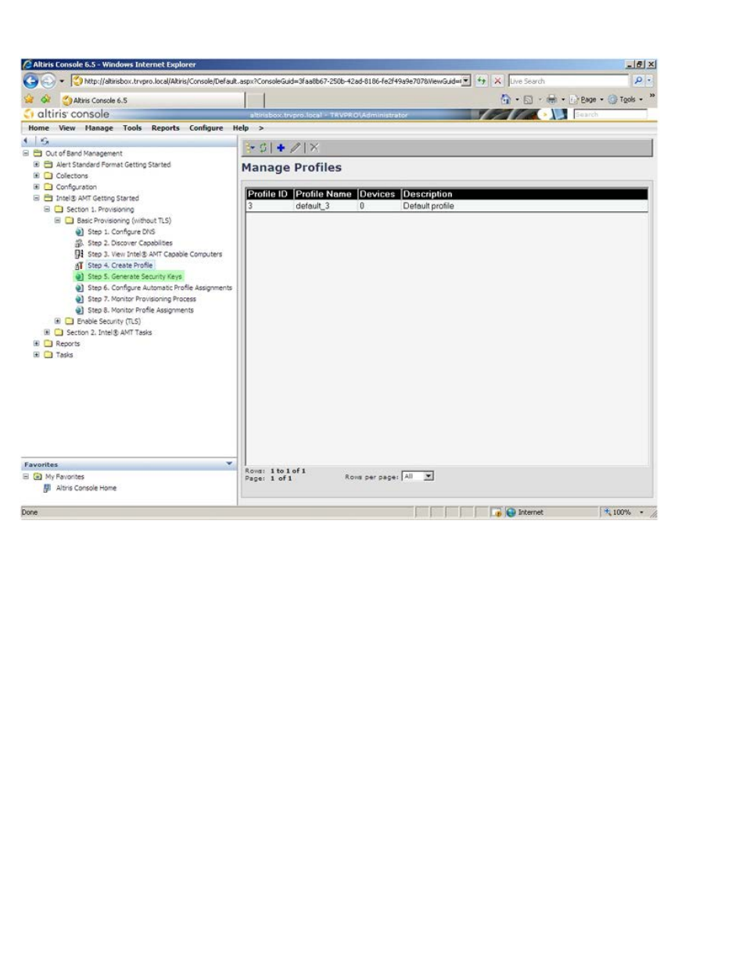
Task: Click the Altiris Console Home favorites icon
Action: [47, 488]
